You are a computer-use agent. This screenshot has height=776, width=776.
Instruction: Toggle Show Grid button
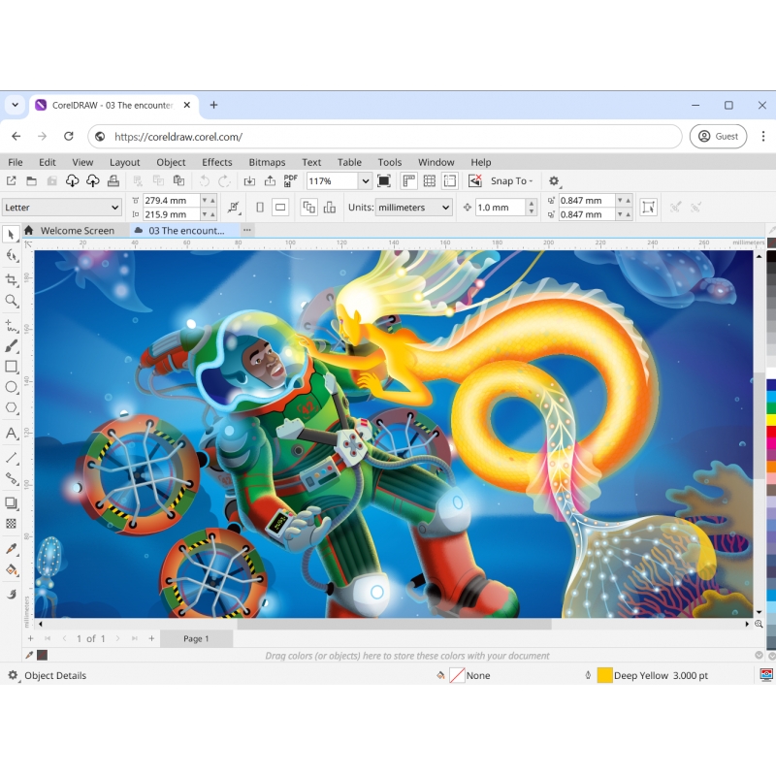tap(430, 181)
